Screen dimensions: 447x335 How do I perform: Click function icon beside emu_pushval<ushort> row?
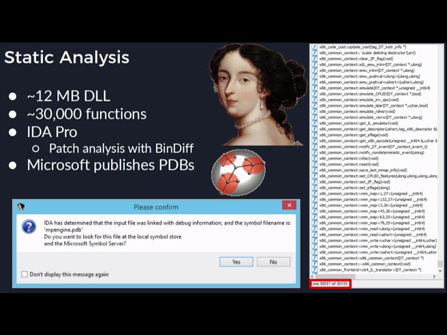(314, 82)
